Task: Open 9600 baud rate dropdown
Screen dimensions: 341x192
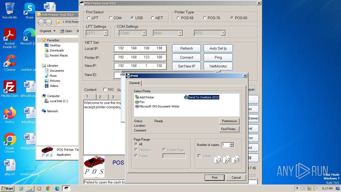Action: coord(180,33)
